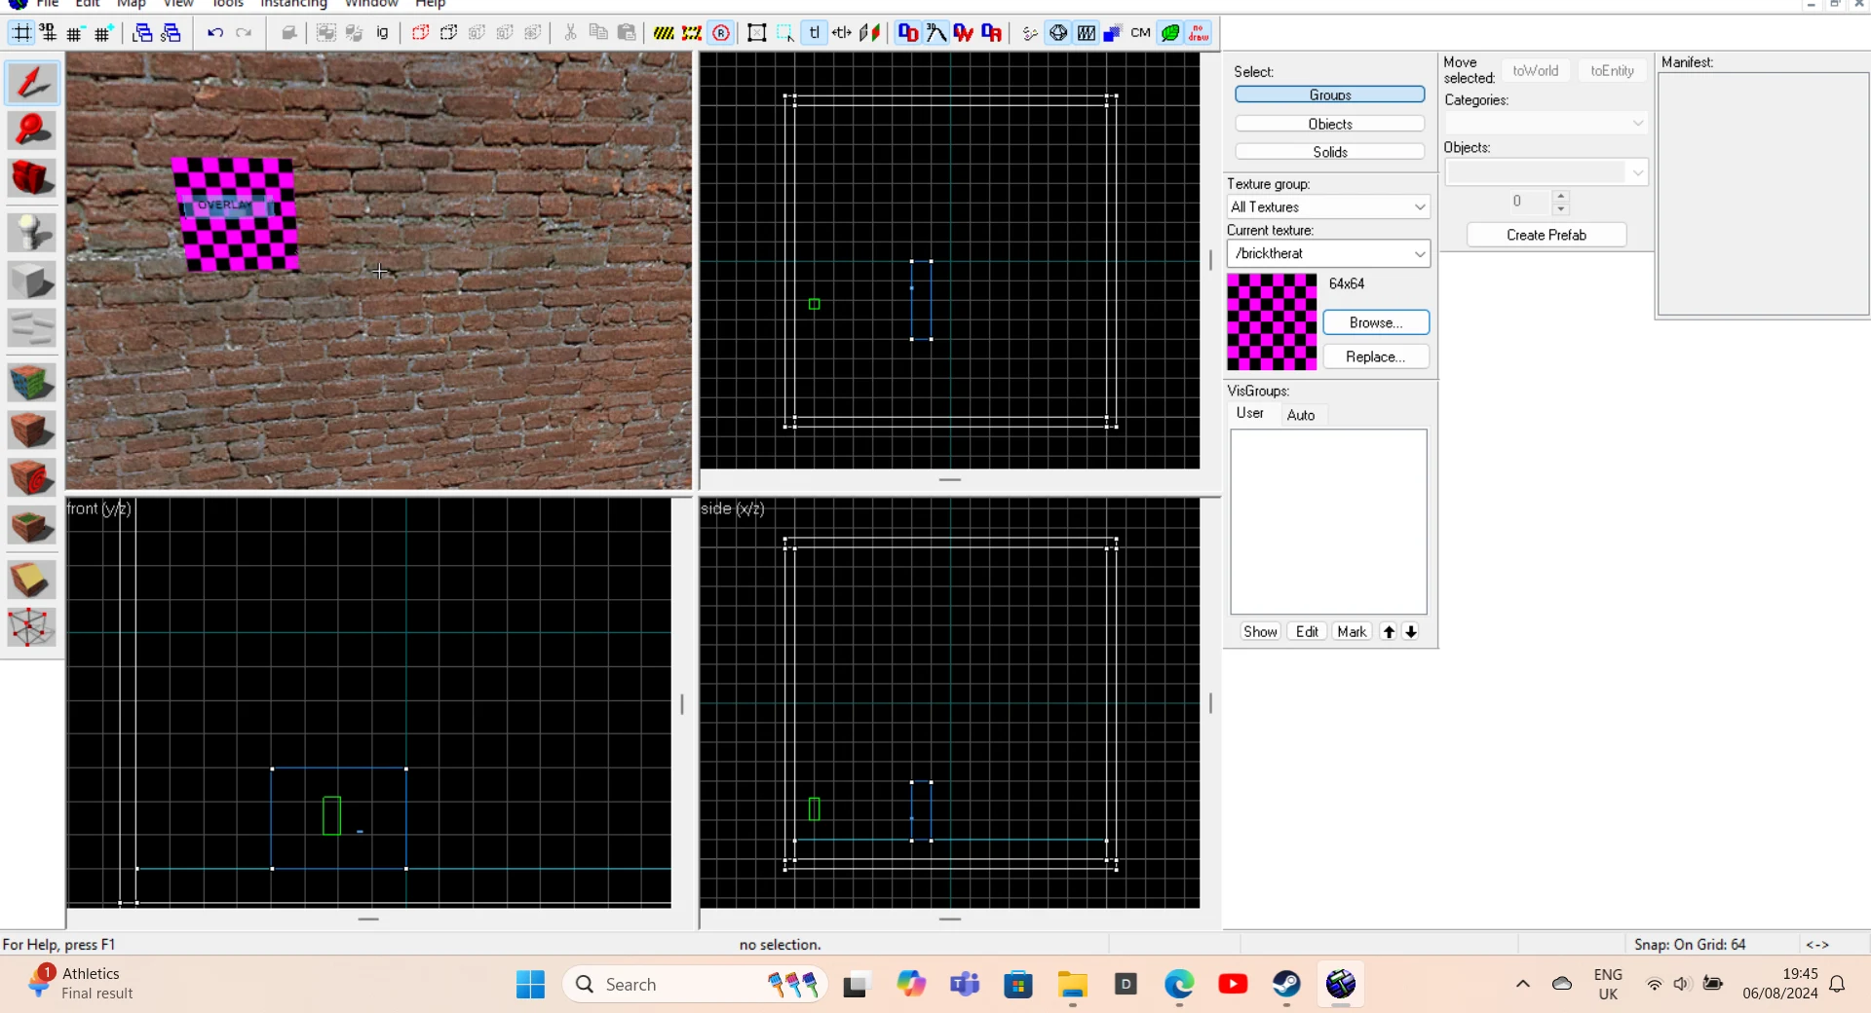
Task: Open the Vertex manipulation tool
Action: 31,627
